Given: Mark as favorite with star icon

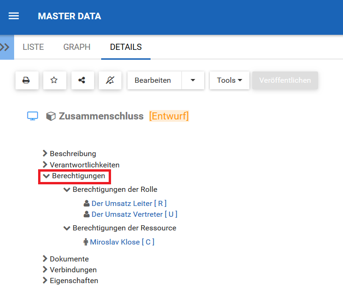Looking at the screenshot, I should click(54, 80).
